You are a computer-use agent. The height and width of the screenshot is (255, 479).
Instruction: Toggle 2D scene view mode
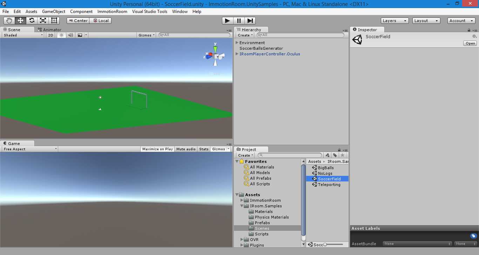(51, 35)
